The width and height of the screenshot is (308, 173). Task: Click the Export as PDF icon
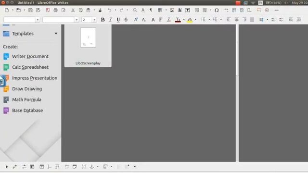tap(48, 10)
